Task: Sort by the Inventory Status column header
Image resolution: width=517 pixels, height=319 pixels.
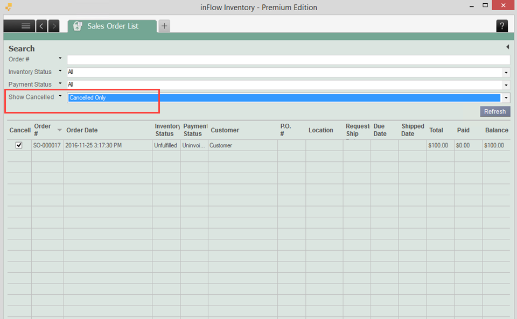Action: (166, 130)
